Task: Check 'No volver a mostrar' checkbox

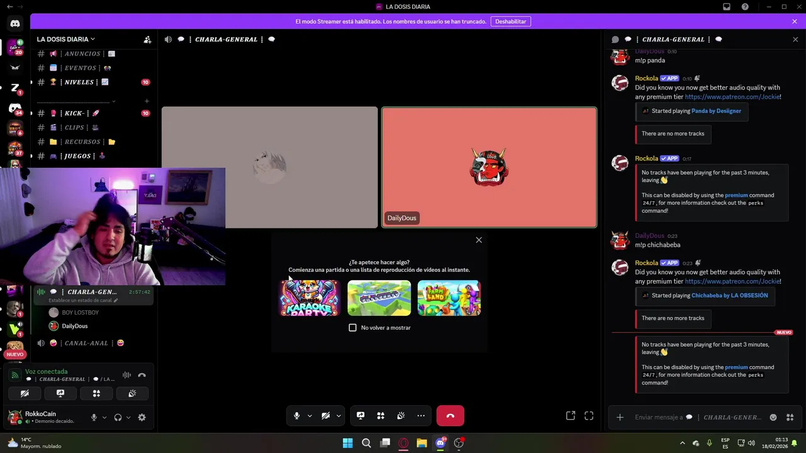Action: tap(353, 328)
